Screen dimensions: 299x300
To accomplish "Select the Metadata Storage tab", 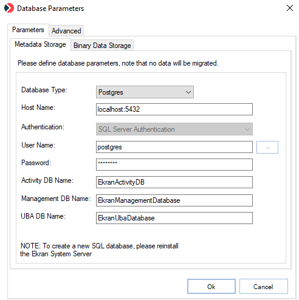I will pyautogui.click(x=40, y=44).
